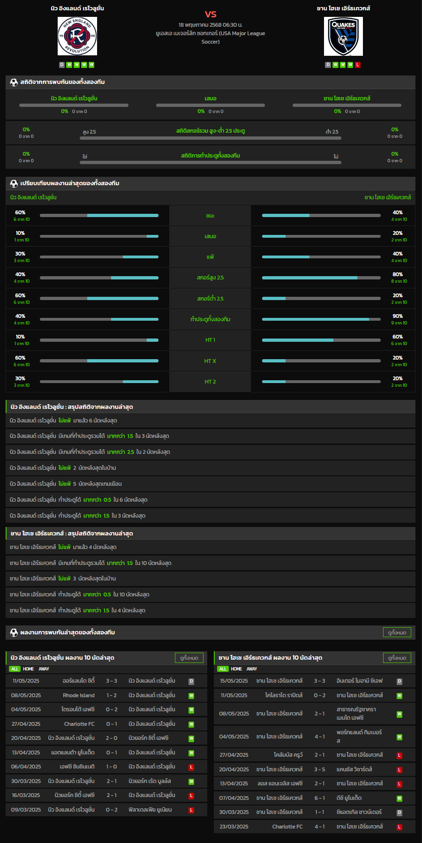The height and width of the screenshot is (843, 422).
Task: Click W result badge in Rhode Island 08/05/2025 row
Action: [191, 696]
